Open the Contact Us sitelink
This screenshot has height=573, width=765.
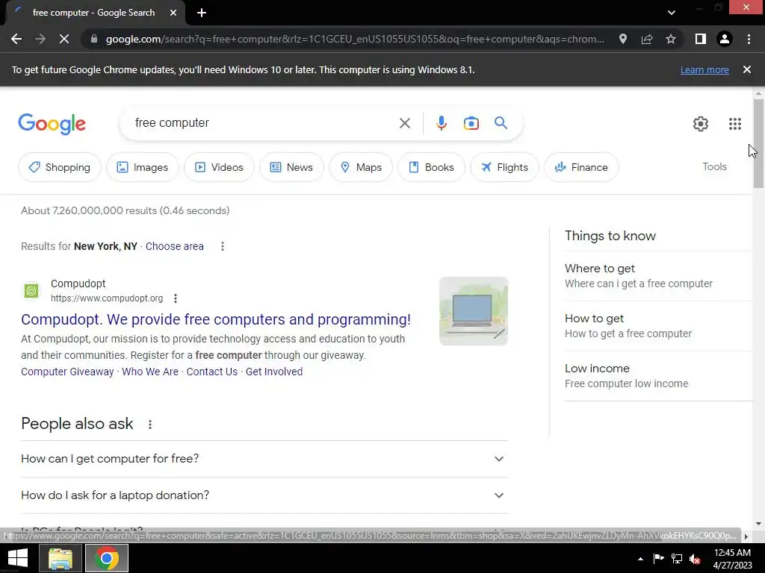tap(211, 372)
